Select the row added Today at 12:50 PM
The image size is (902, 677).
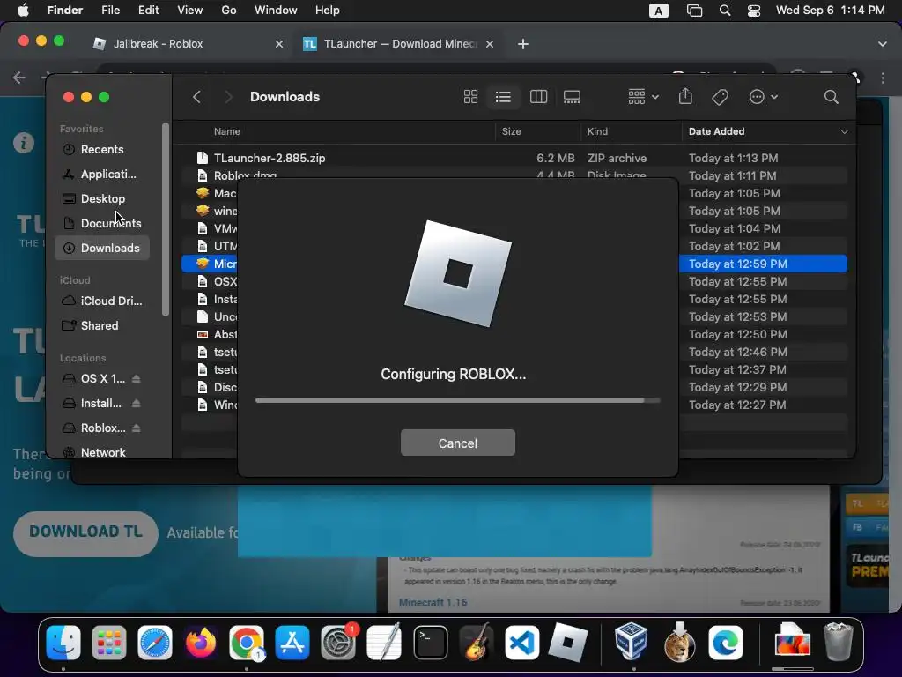tap(514, 334)
